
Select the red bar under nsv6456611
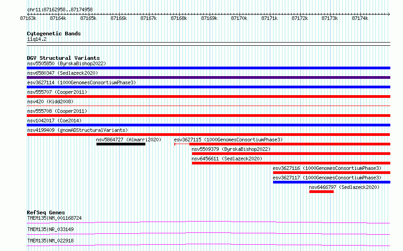(x=291, y=163)
